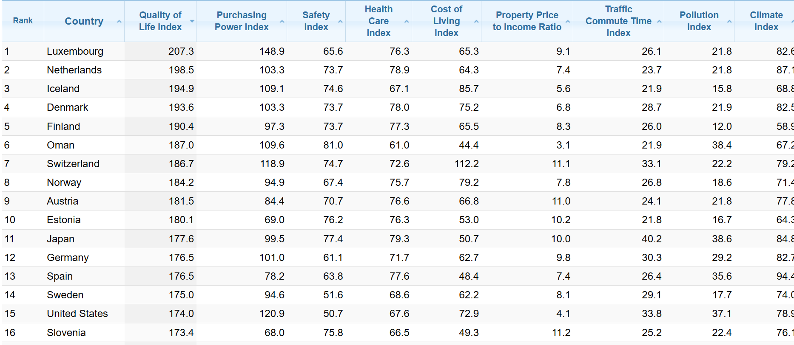Click Switzerland in the Country column
The width and height of the screenshot is (794, 345).
tap(73, 164)
